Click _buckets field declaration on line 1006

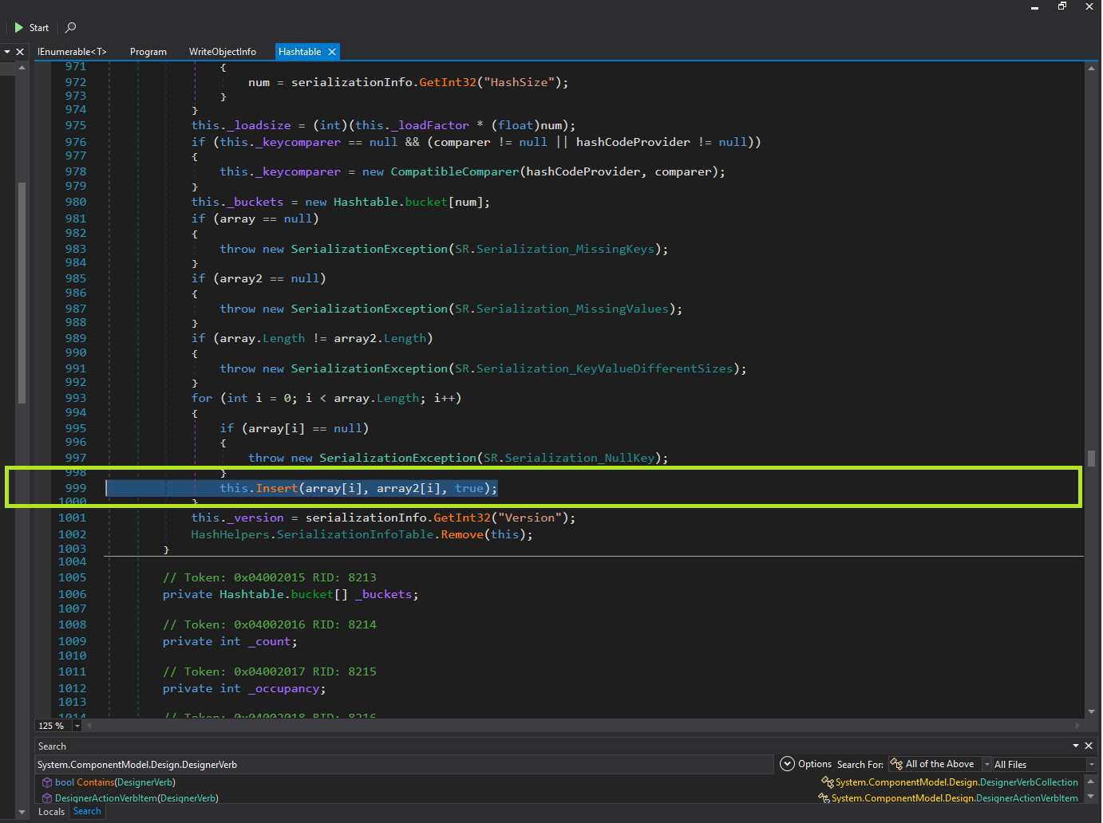pyautogui.click(x=384, y=594)
